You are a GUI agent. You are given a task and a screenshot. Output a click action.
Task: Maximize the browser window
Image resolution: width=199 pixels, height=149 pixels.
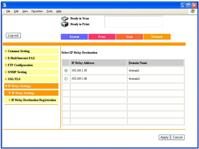[189, 5]
